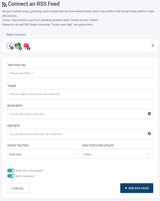
Task: Click the info icon in the Begin With field
Action: click(149, 114)
